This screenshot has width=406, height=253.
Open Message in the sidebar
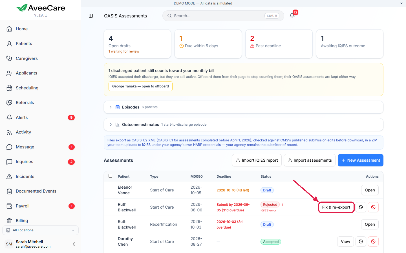pyautogui.click(x=40, y=147)
